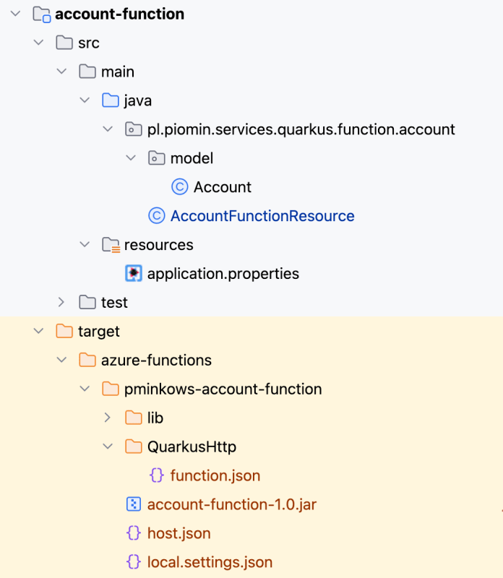Expand the lib folder
Viewport: 503px width, 578px height.
pyautogui.click(x=108, y=418)
